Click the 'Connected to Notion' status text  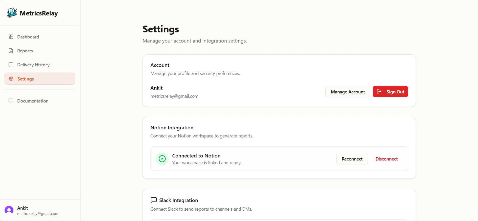tap(196, 156)
